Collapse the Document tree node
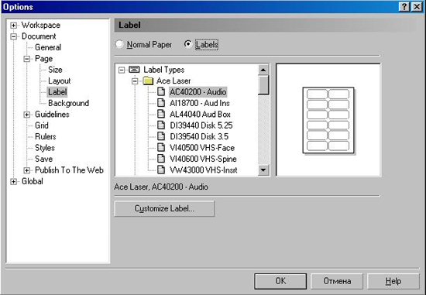This screenshot has width=426, height=295. pos(13,36)
